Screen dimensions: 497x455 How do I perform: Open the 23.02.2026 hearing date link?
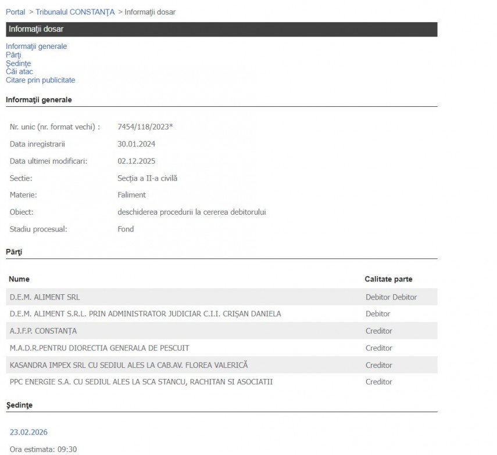tap(28, 432)
